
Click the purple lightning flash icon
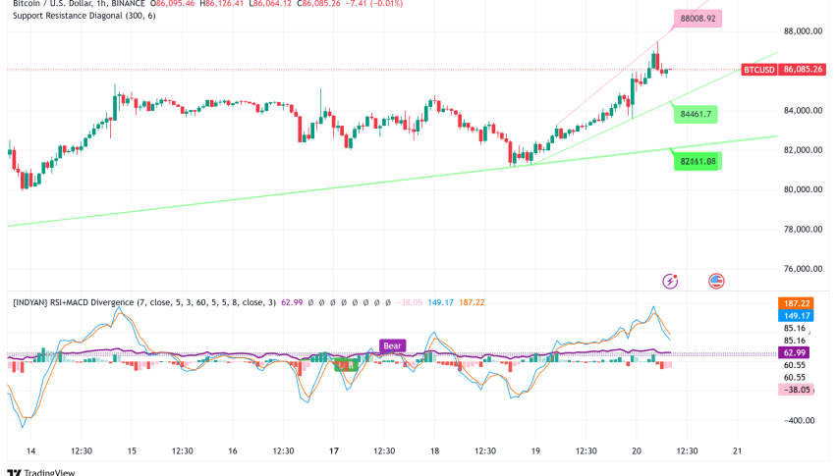tap(670, 281)
